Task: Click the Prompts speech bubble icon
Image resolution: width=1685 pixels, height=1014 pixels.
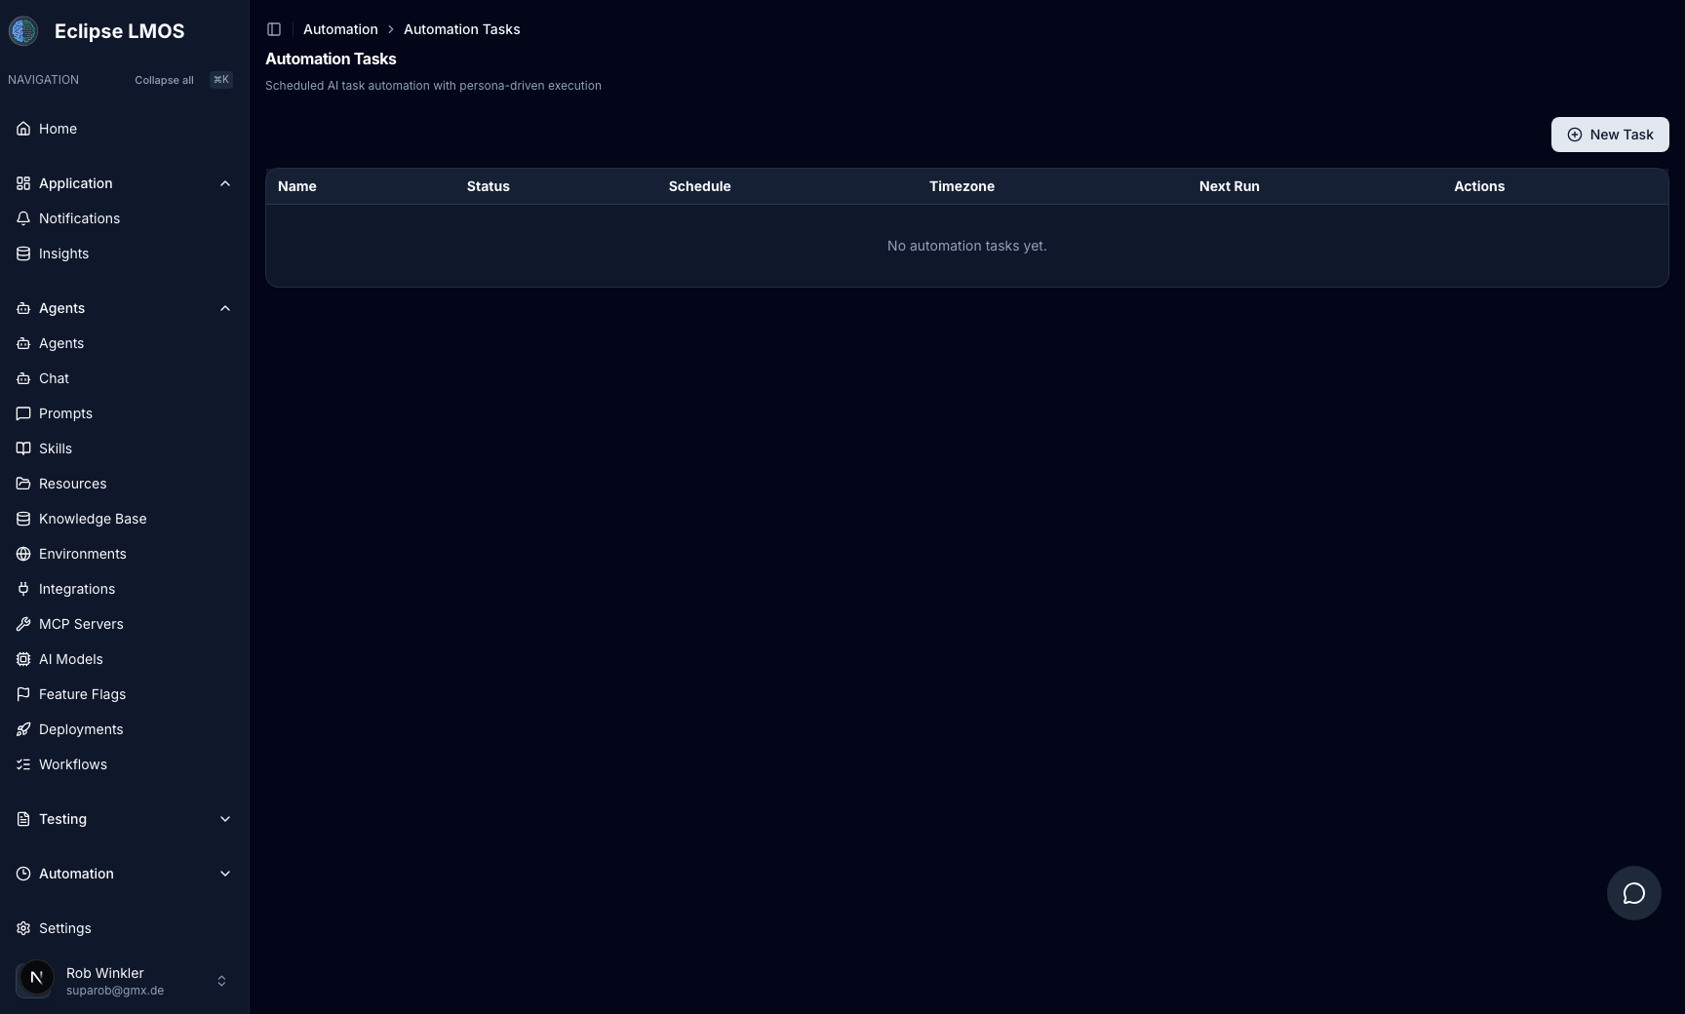Action: click(x=23, y=413)
